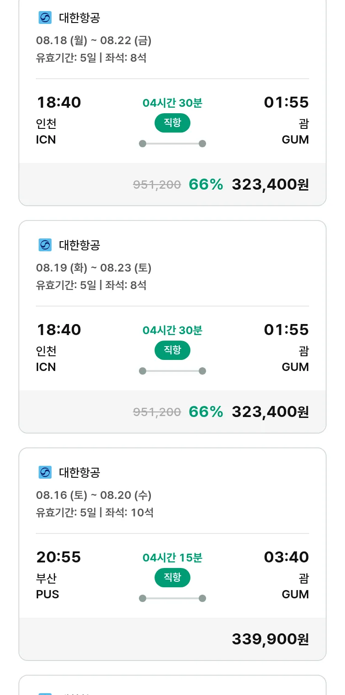
Task: Select the 08.16 (토) ~ 08.20 (수) date range
Action: 94,495
